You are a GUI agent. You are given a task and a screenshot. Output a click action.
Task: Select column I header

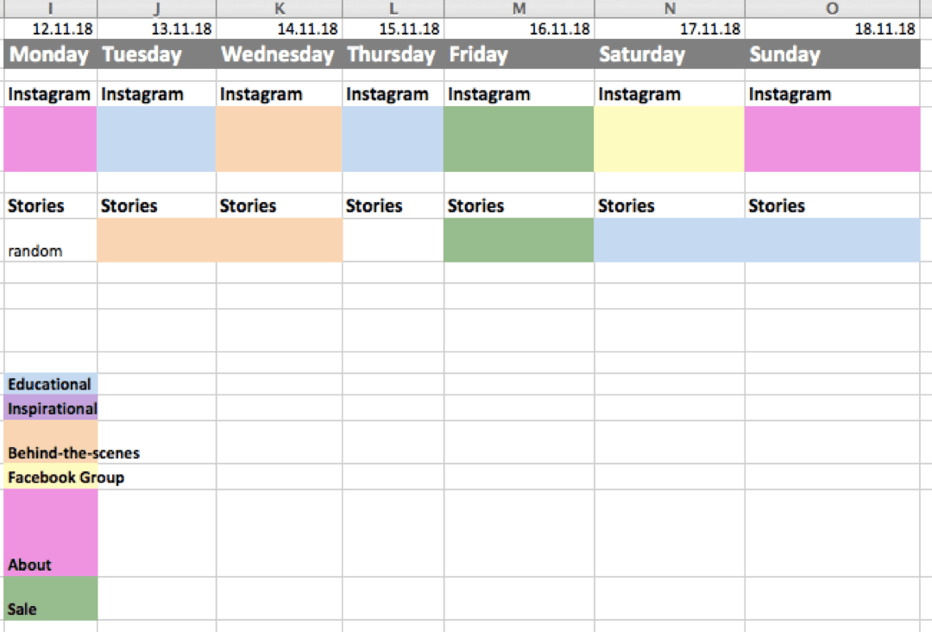[x=51, y=9]
